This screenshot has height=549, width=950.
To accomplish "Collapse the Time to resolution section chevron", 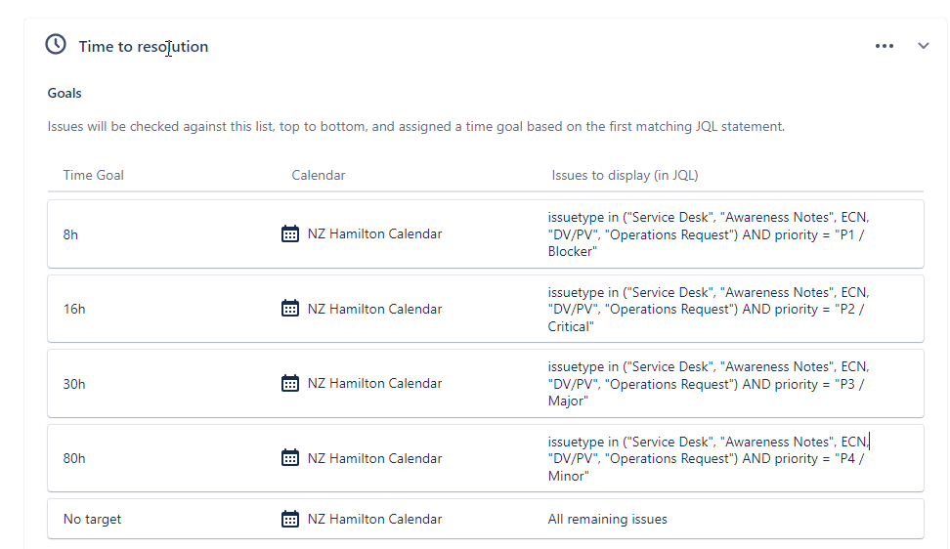I will point(923,46).
